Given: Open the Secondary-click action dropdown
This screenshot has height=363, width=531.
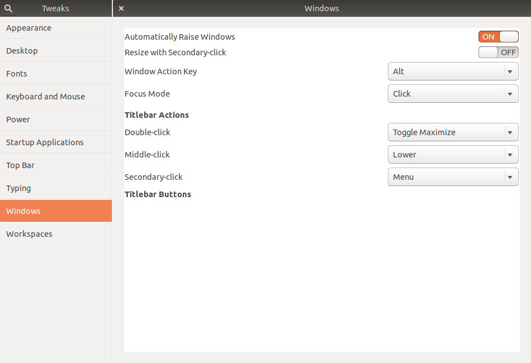Looking at the screenshot, I should [x=453, y=176].
